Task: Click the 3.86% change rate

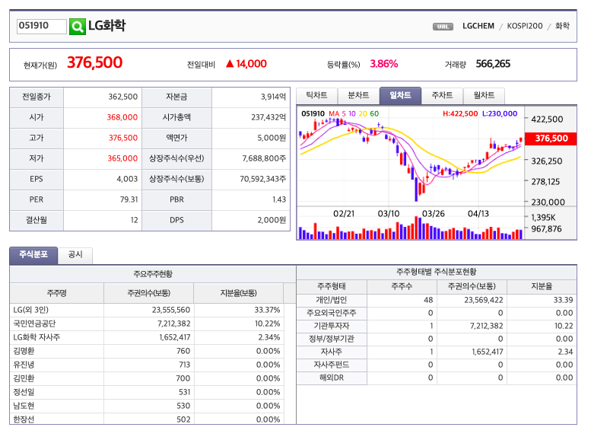Action: tap(384, 64)
